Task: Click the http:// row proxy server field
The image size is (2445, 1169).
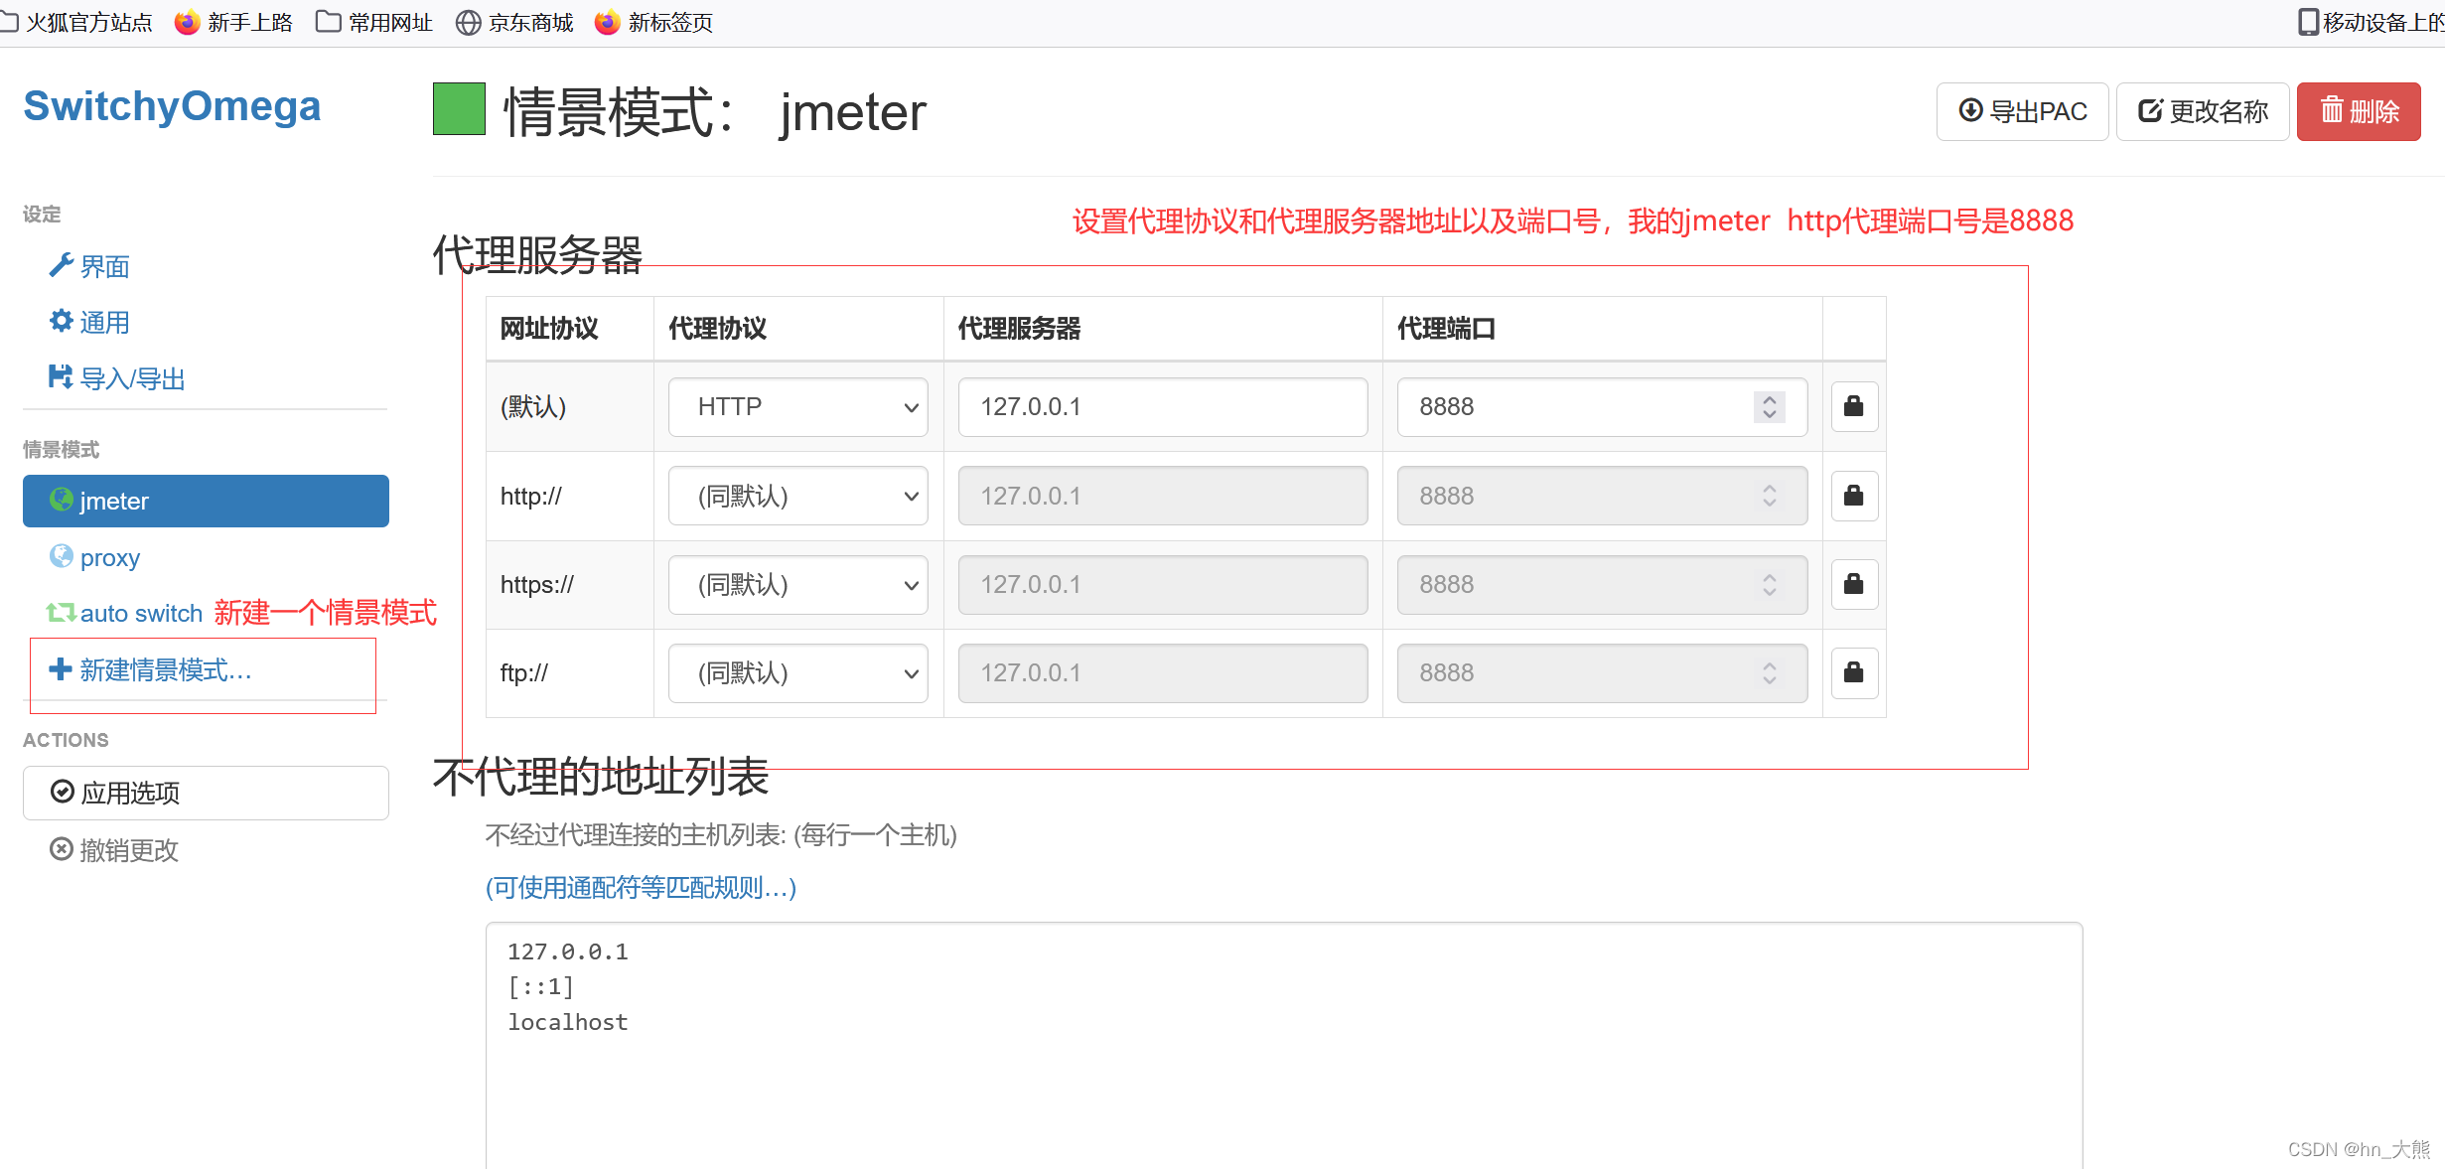Action: (x=1162, y=496)
